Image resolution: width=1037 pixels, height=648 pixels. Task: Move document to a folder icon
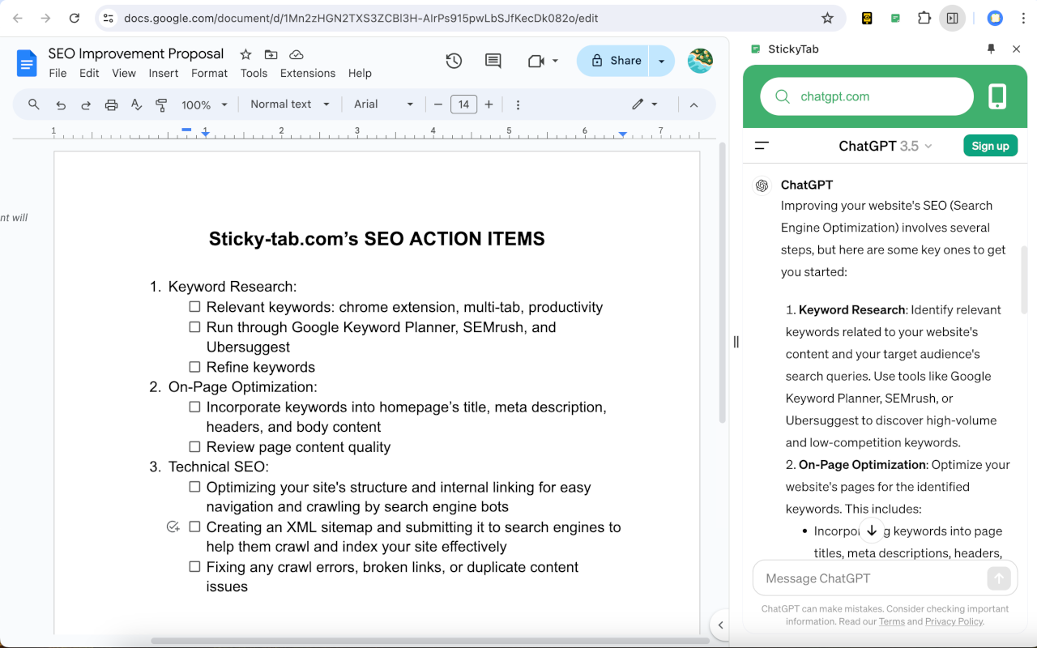coord(271,54)
